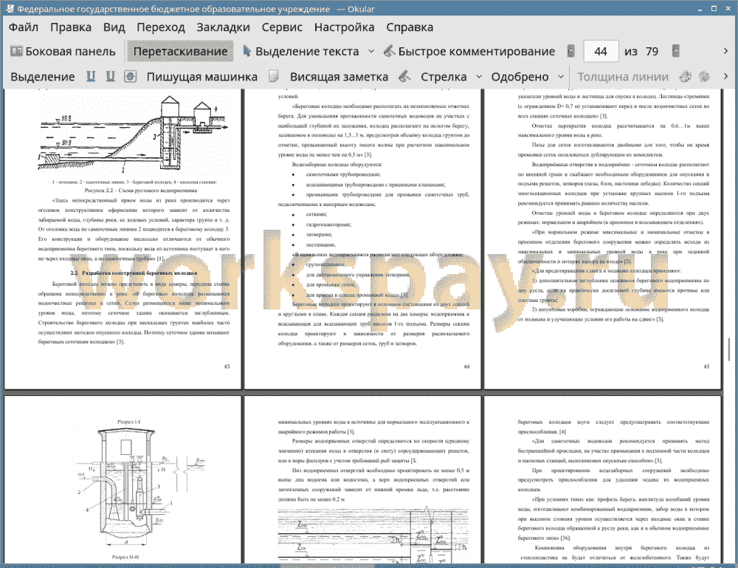Click the page number field showing 44
Screen dimensions: 738x568
pyautogui.click(x=601, y=52)
